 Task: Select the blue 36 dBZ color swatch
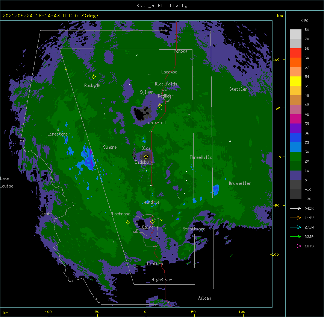pos(295,137)
